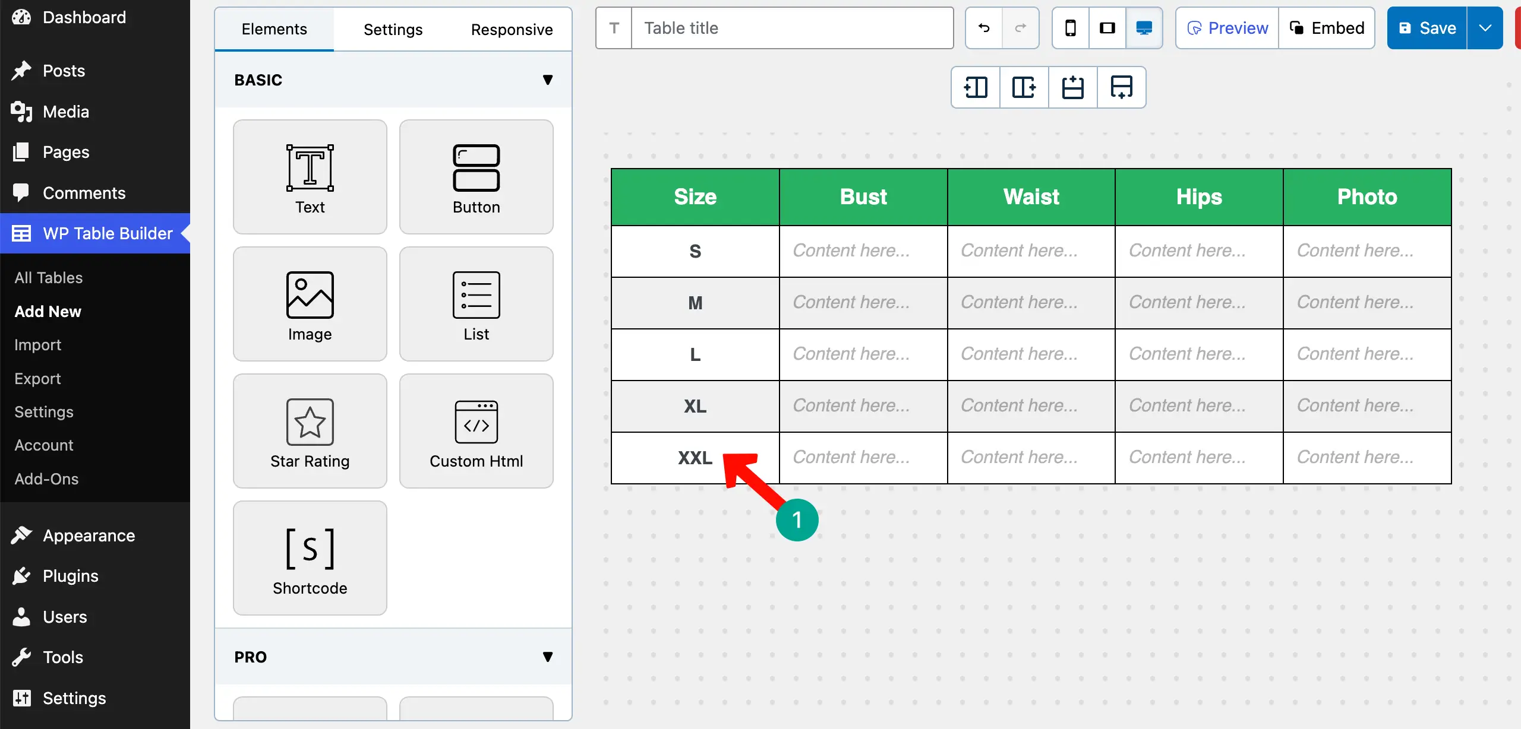
Task: Select the Text element
Action: pos(310,176)
